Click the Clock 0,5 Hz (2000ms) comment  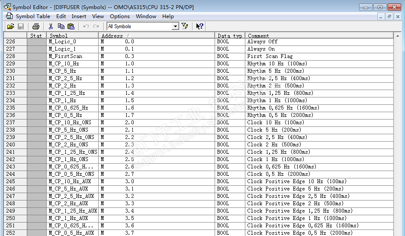click(319, 174)
